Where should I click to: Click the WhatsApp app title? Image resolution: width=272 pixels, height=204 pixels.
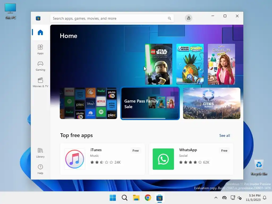pos(188,150)
